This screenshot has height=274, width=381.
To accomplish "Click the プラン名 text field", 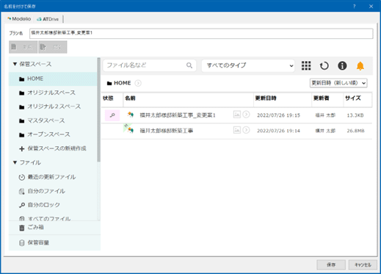I will tap(201, 34).
